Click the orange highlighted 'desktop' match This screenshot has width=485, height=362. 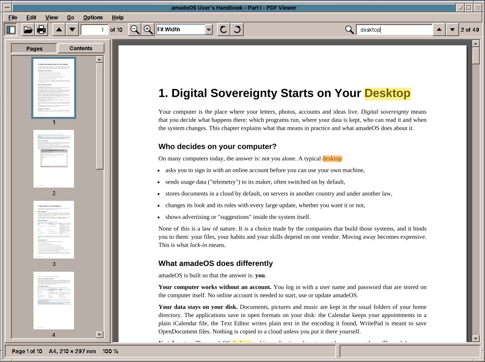coord(332,159)
